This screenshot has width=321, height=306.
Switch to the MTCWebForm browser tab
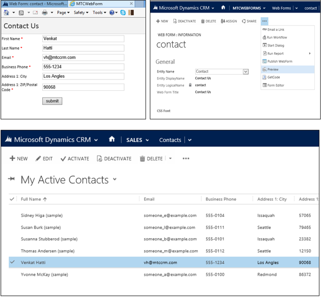(x=93, y=3)
